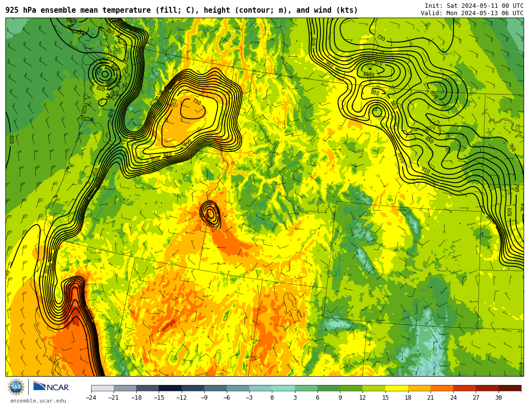The height and width of the screenshot is (407, 529).
Task: Pick the steel blue -9 to -6 swatch
Action: click(x=216, y=388)
